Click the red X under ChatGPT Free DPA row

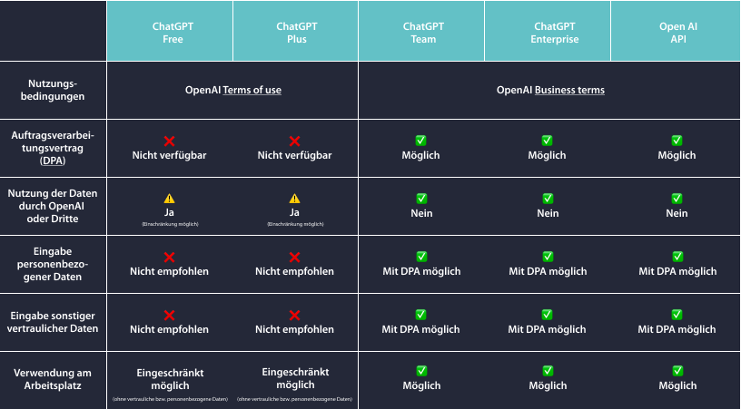[169, 141]
